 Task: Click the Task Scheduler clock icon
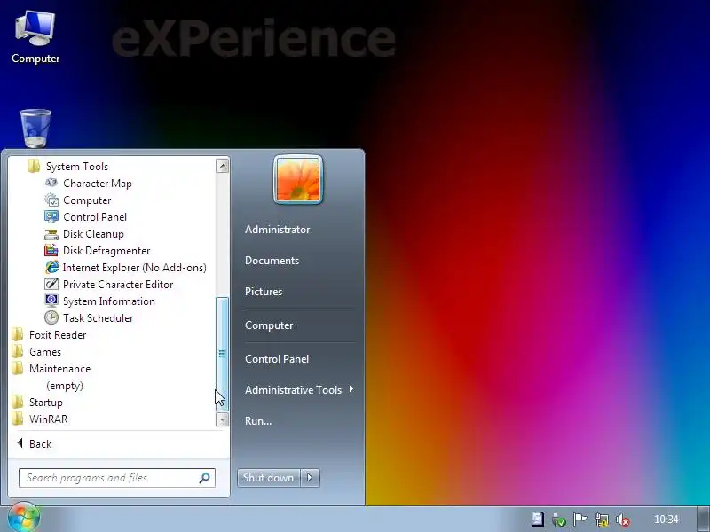tap(51, 317)
